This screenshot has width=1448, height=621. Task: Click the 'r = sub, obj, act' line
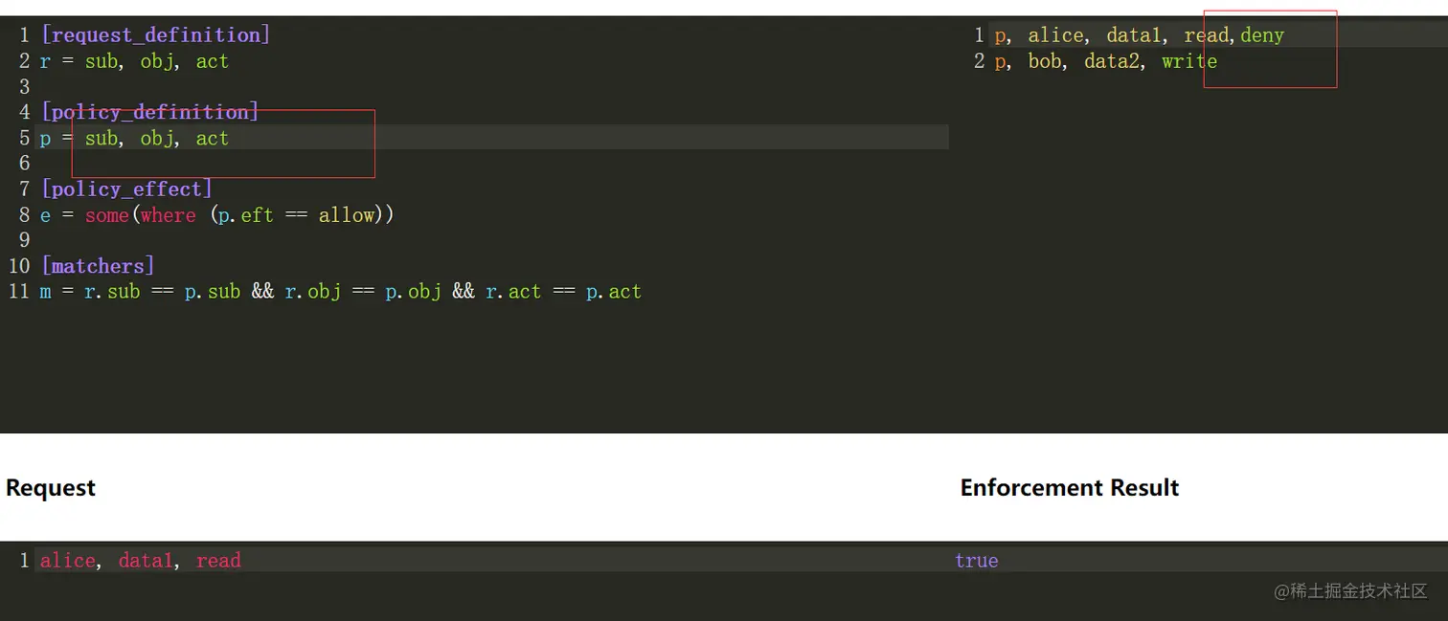134,61
